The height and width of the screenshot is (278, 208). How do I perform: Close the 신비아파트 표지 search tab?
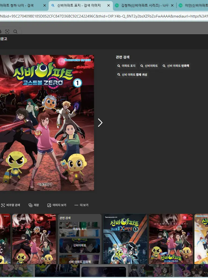[108, 5]
